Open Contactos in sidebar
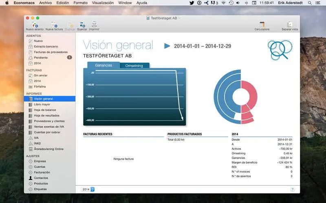The image size is (326, 203). (x=41, y=178)
